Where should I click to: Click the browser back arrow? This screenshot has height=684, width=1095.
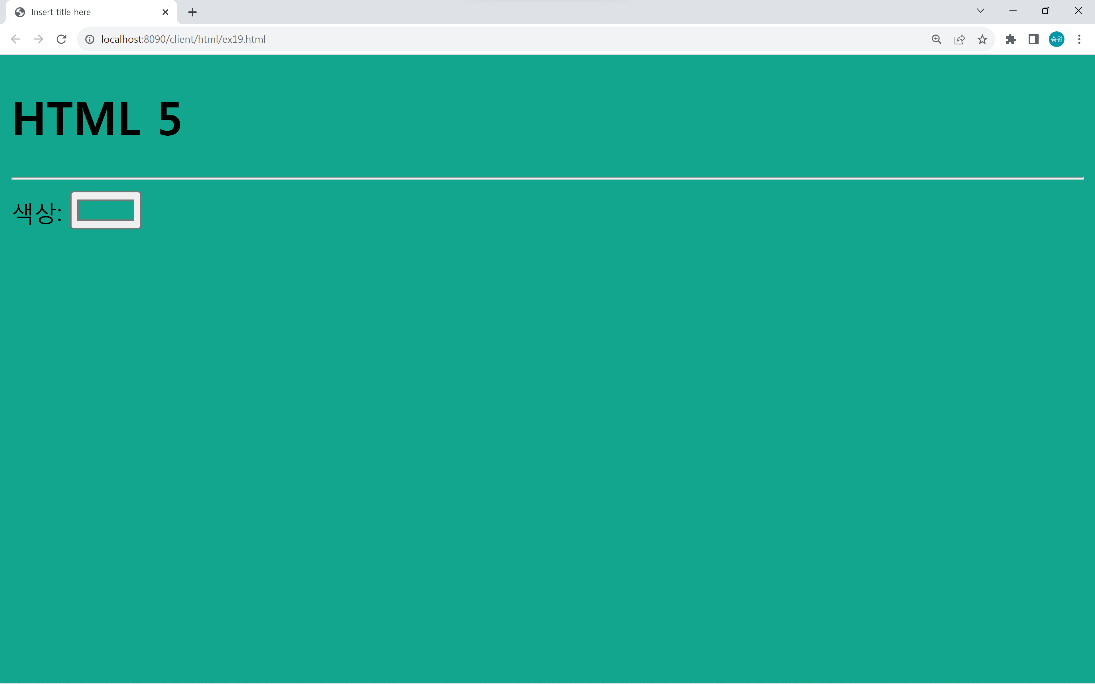(15, 39)
